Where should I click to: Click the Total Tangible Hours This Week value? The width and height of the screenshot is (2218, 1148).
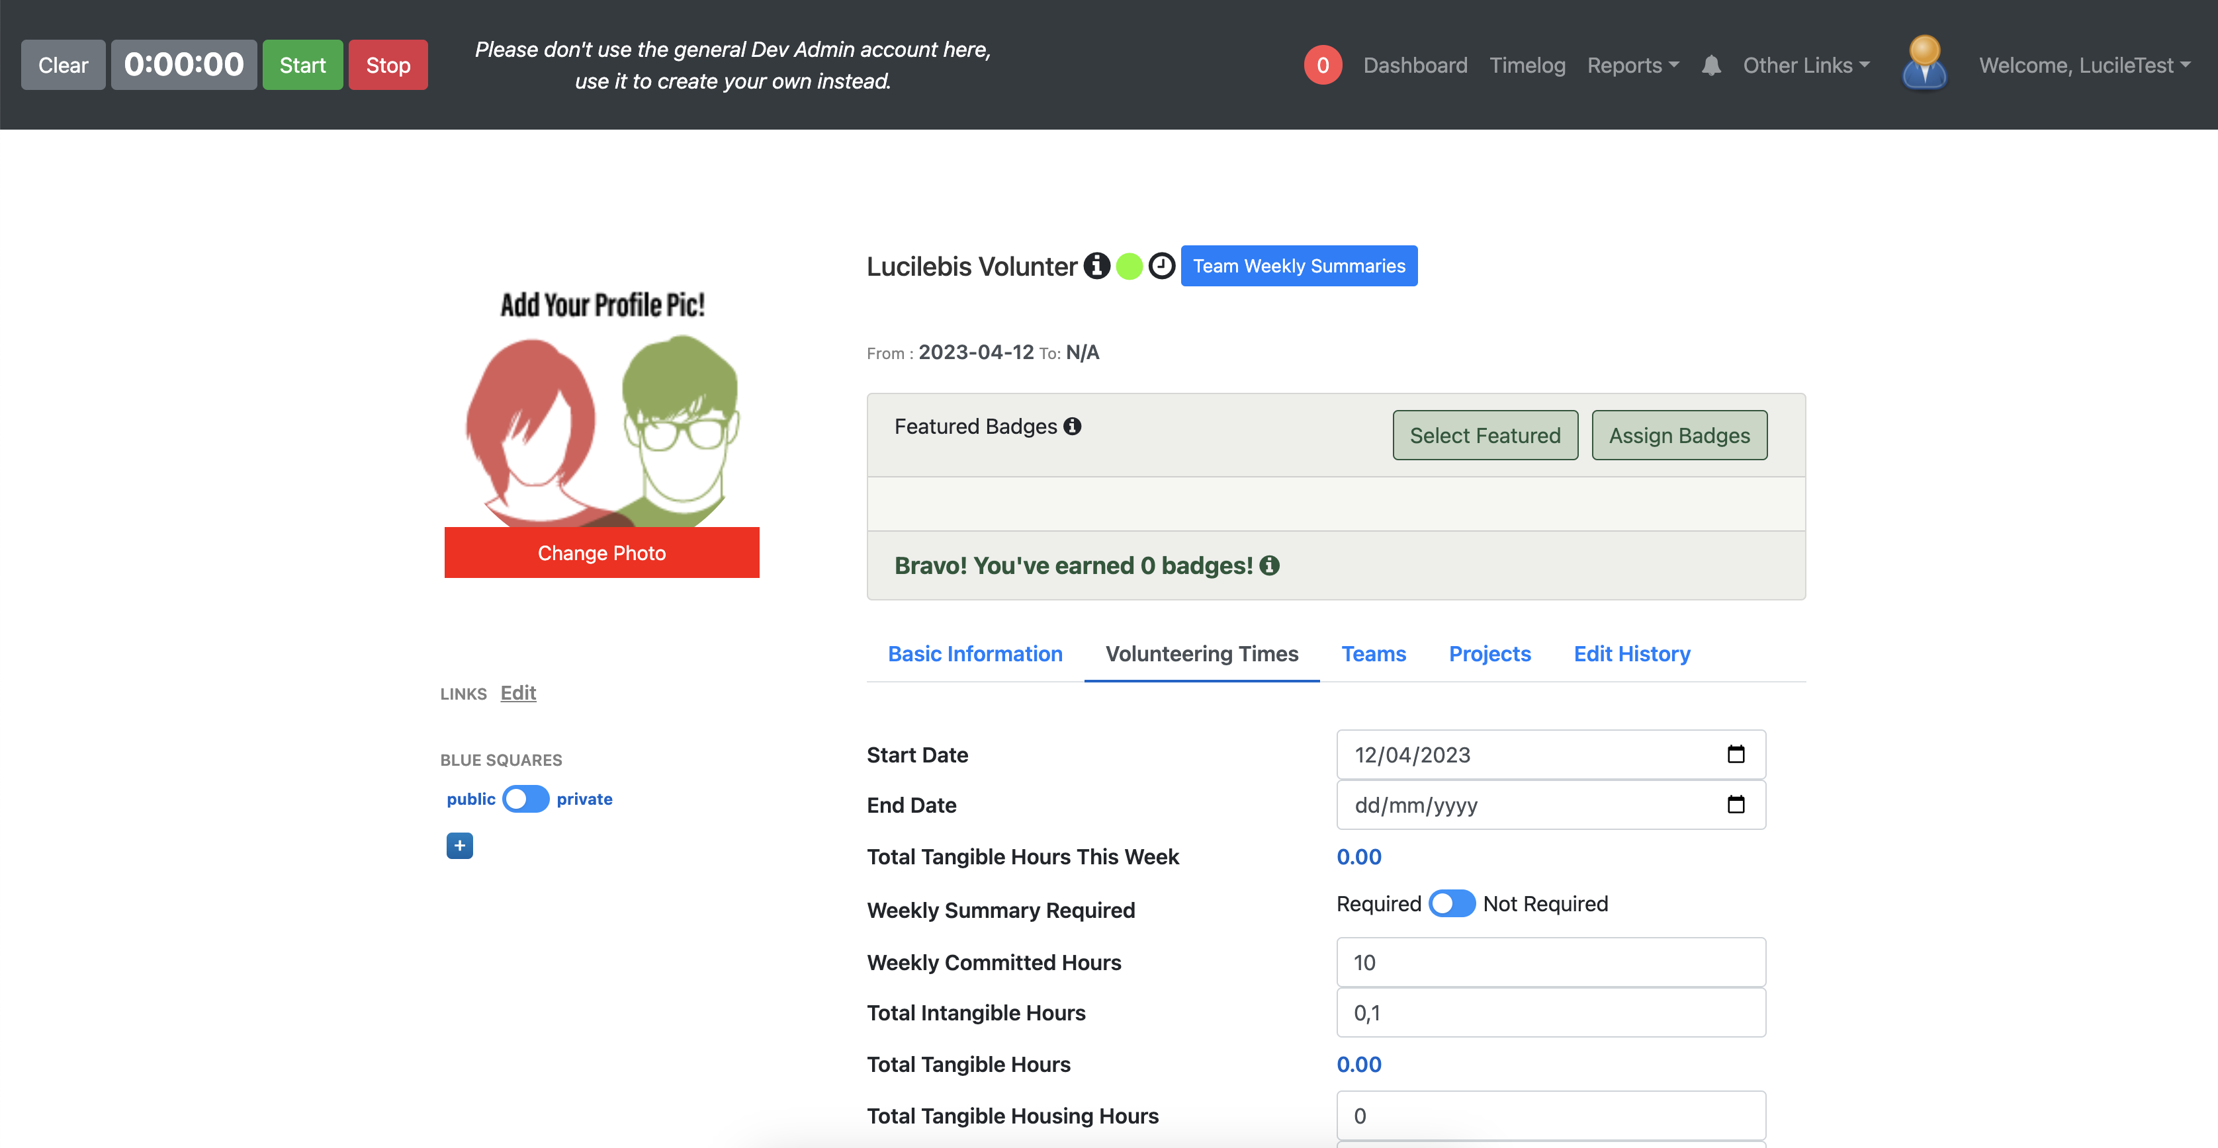(x=1358, y=857)
